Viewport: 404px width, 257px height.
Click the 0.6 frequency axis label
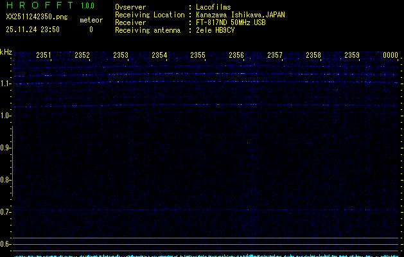click(x=6, y=244)
